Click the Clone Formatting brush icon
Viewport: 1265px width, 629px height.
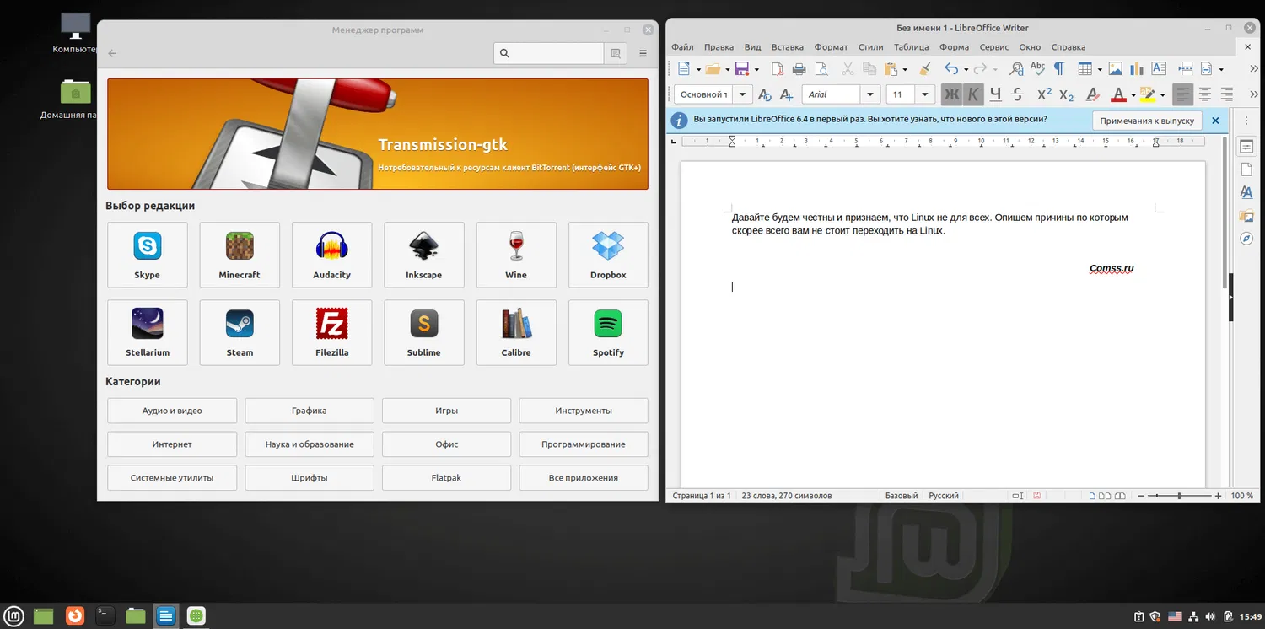tap(924, 69)
